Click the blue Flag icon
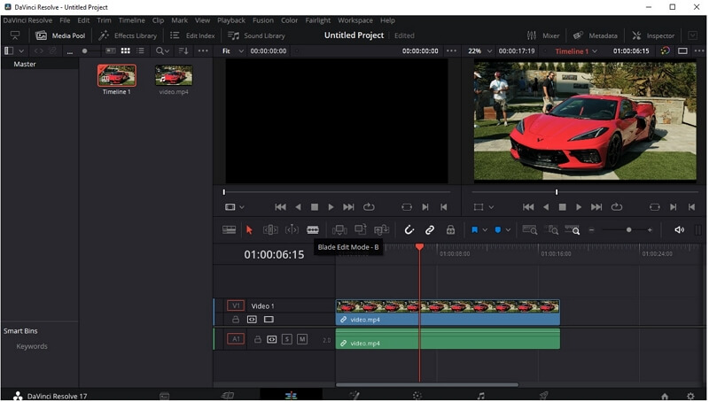The height and width of the screenshot is (402, 709). point(474,230)
